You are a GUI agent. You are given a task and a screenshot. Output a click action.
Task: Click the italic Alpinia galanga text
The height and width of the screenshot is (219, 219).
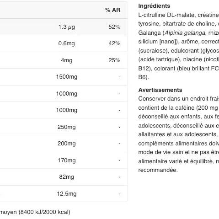pos(185,33)
